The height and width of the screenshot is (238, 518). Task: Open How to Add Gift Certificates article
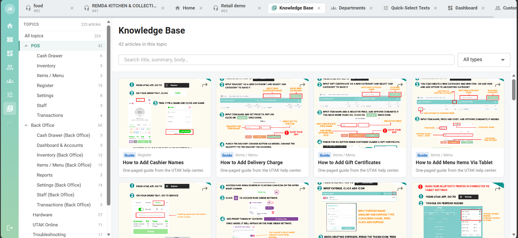coord(349,163)
